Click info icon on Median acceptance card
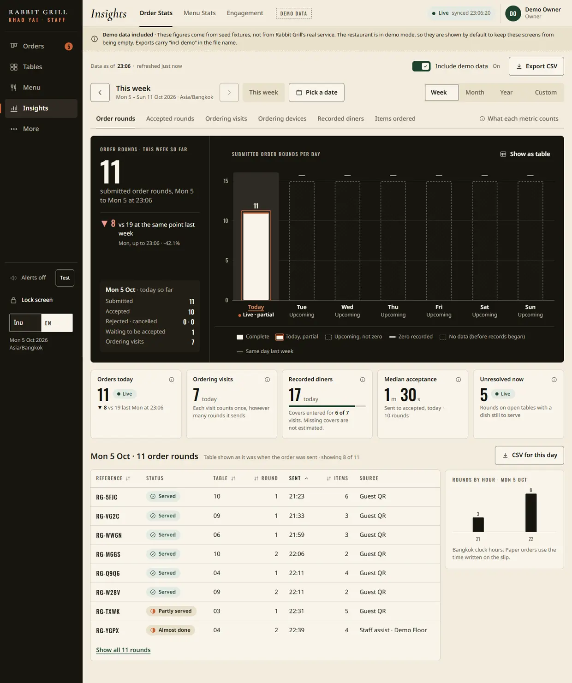Image resolution: width=572 pixels, height=683 pixels. (x=459, y=380)
